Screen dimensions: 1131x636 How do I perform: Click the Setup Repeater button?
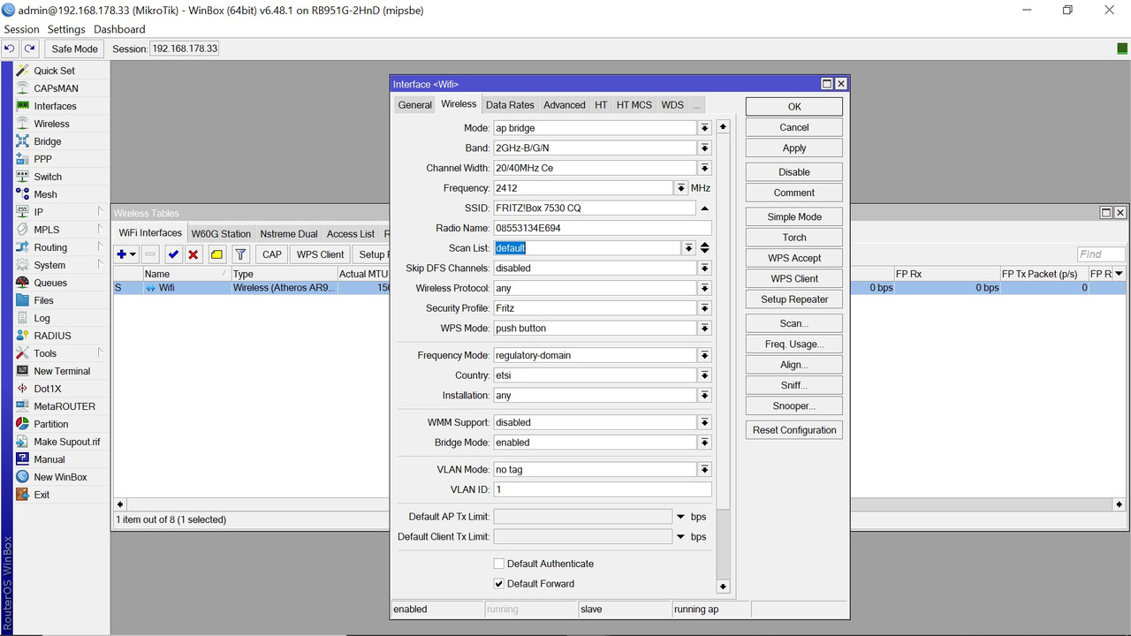(x=794, y=299)
